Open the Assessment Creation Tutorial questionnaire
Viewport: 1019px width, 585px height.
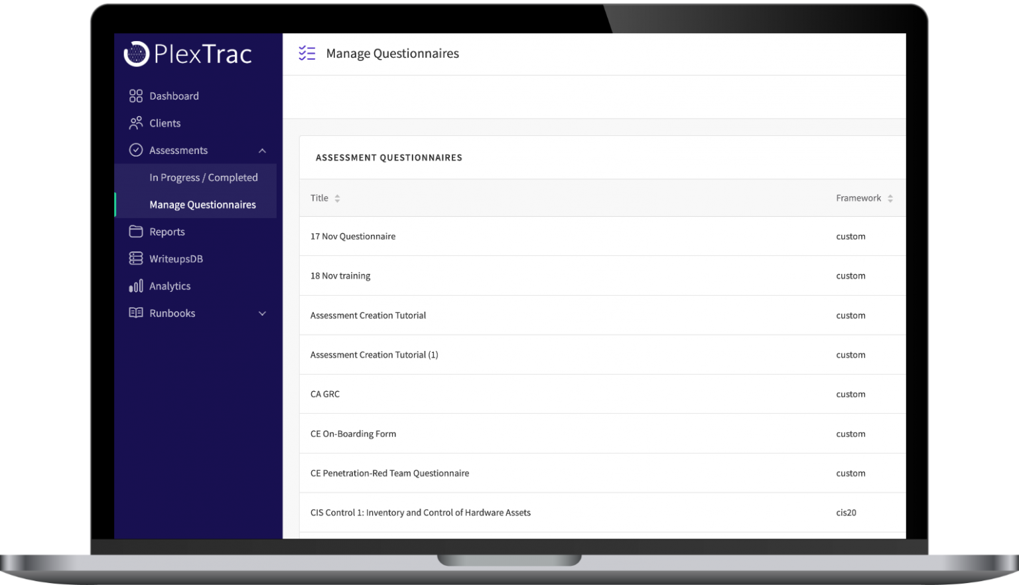[368, 315]
